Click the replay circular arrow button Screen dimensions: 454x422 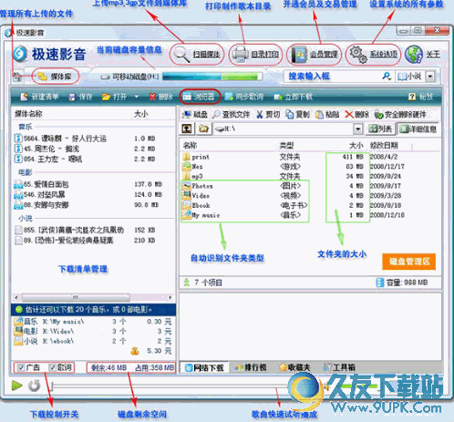[x=35, y=386]
